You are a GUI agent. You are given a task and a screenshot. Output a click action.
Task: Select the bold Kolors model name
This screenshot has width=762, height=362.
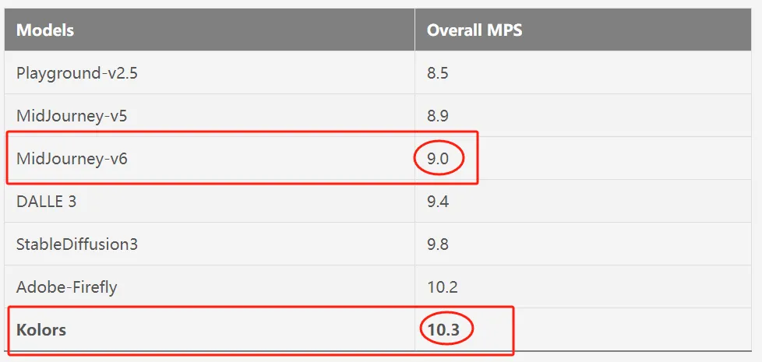[41, 330]
